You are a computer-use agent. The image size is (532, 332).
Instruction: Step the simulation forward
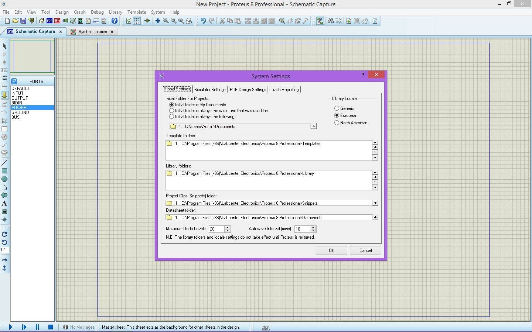point(24,327)
